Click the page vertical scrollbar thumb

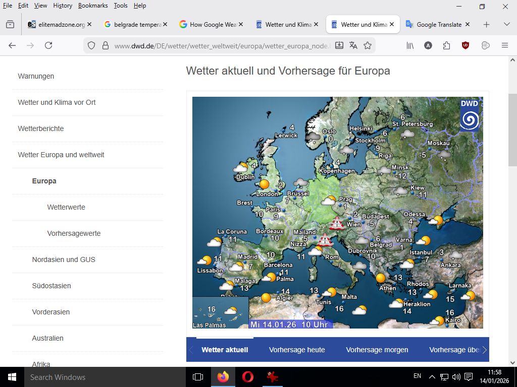coord(512,129)
